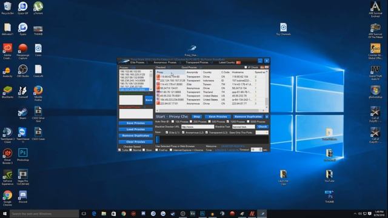The height and width of the screenshot is (218, 388).
Task: Tick the 100 Proxies auto clear option
Action: 173,122
